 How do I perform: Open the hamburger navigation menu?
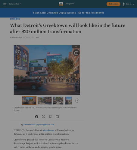coord(5,4)
